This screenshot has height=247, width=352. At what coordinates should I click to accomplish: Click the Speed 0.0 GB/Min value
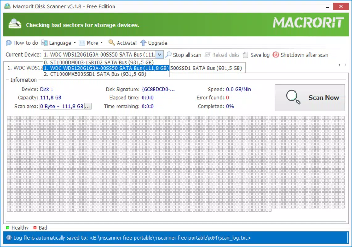(x=238, y=90)
